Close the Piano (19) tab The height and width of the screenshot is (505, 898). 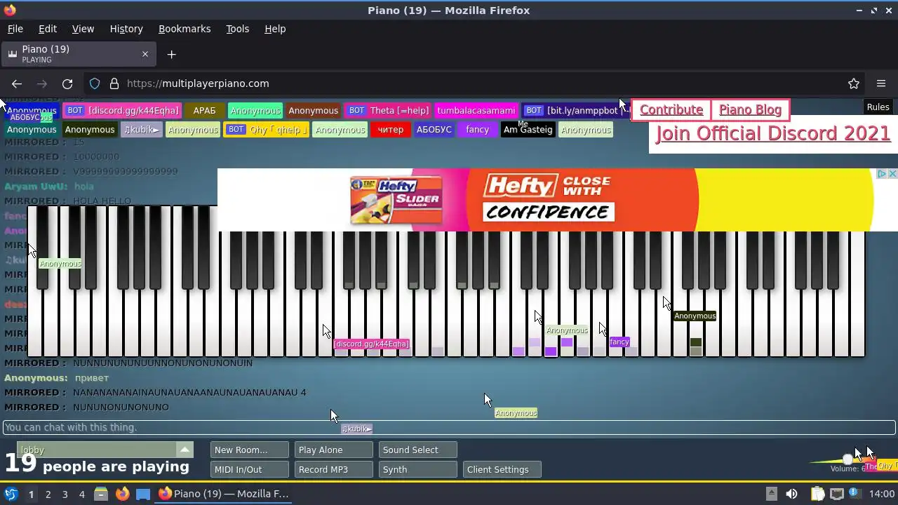[145, 54]
